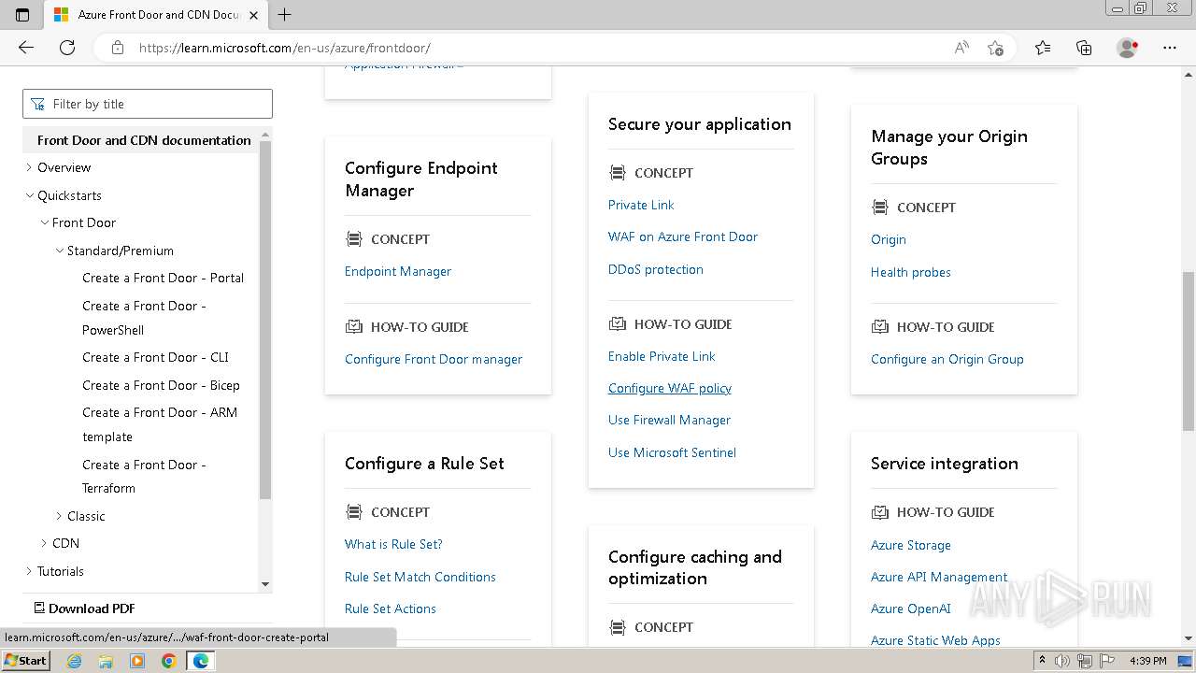Open the What is Rule Set? link

393,544
